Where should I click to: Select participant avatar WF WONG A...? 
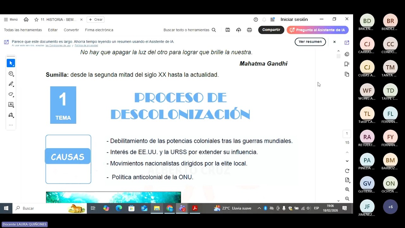[x=367, y=92]
